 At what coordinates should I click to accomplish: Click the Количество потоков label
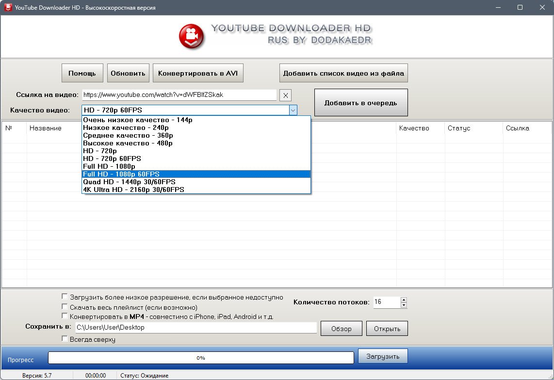(331, 302)
